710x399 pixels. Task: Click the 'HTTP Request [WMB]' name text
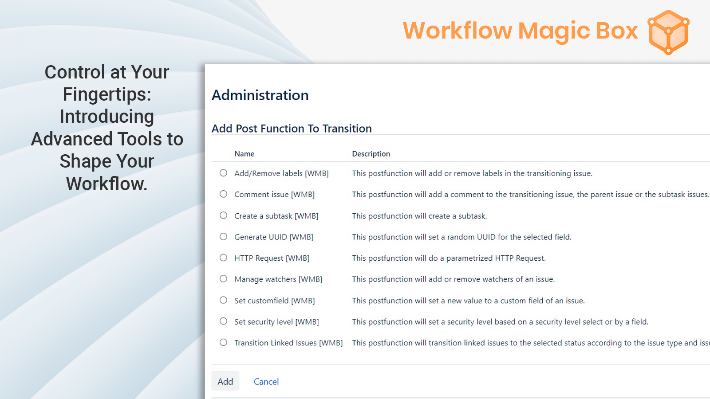tap(272, 258)
